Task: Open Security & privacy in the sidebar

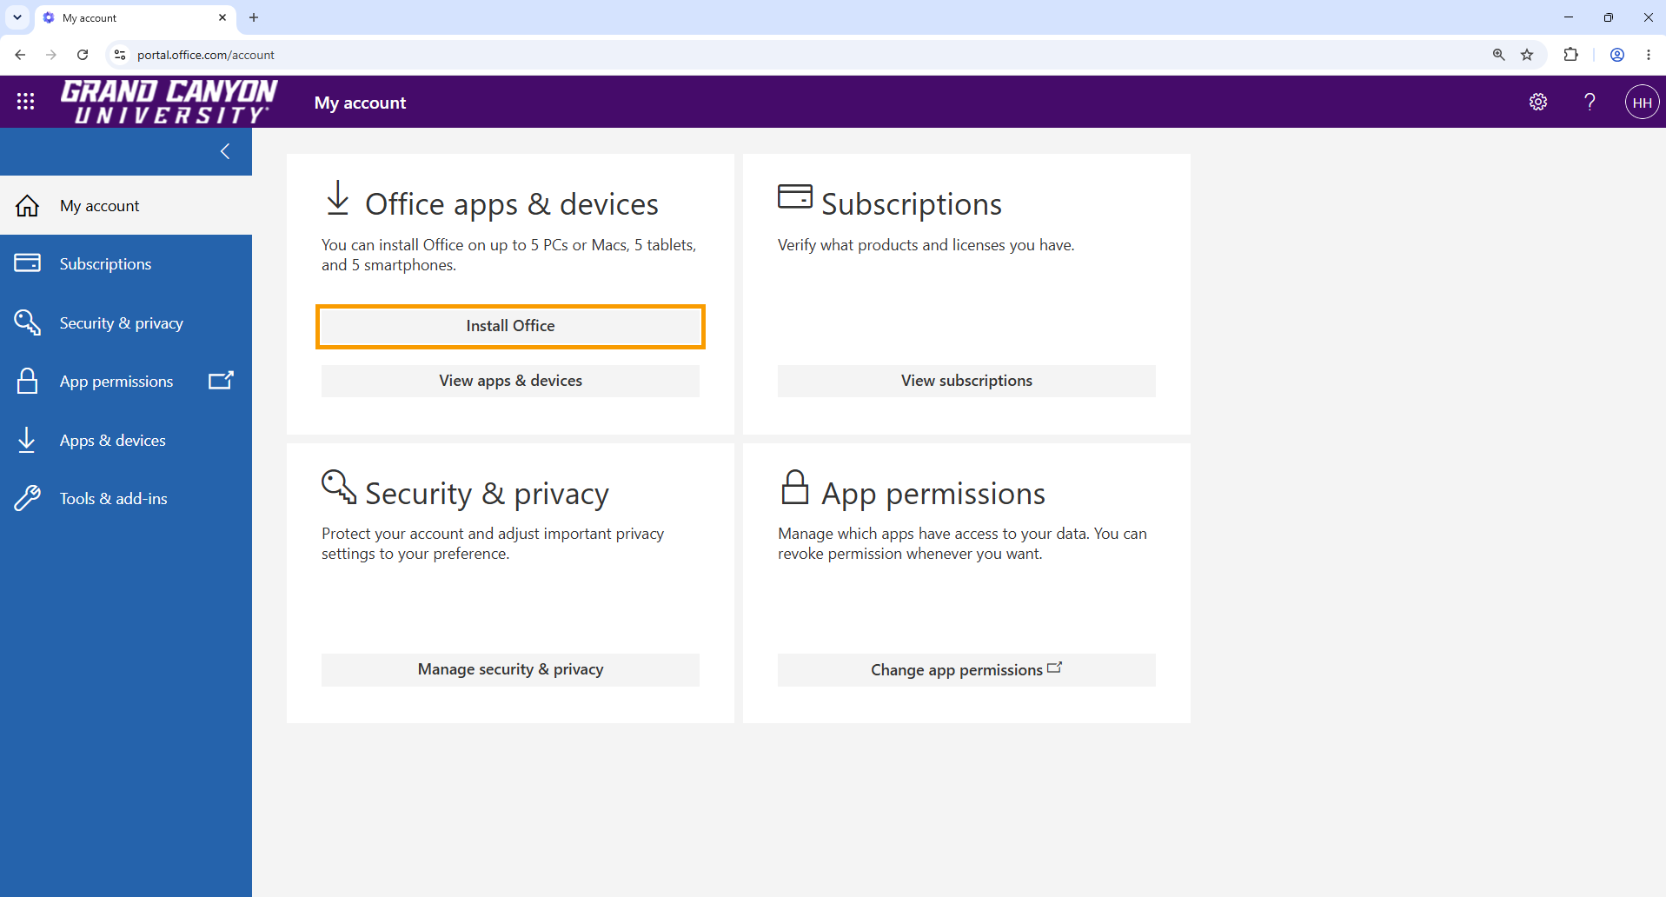Action: [126, 322]
